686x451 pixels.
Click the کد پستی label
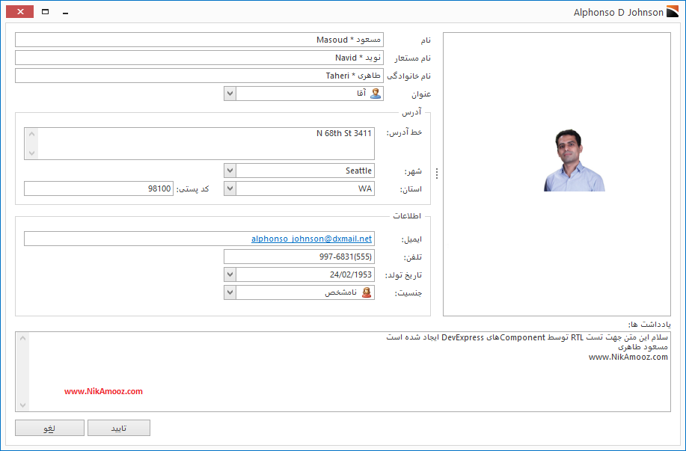click(192, 189)
